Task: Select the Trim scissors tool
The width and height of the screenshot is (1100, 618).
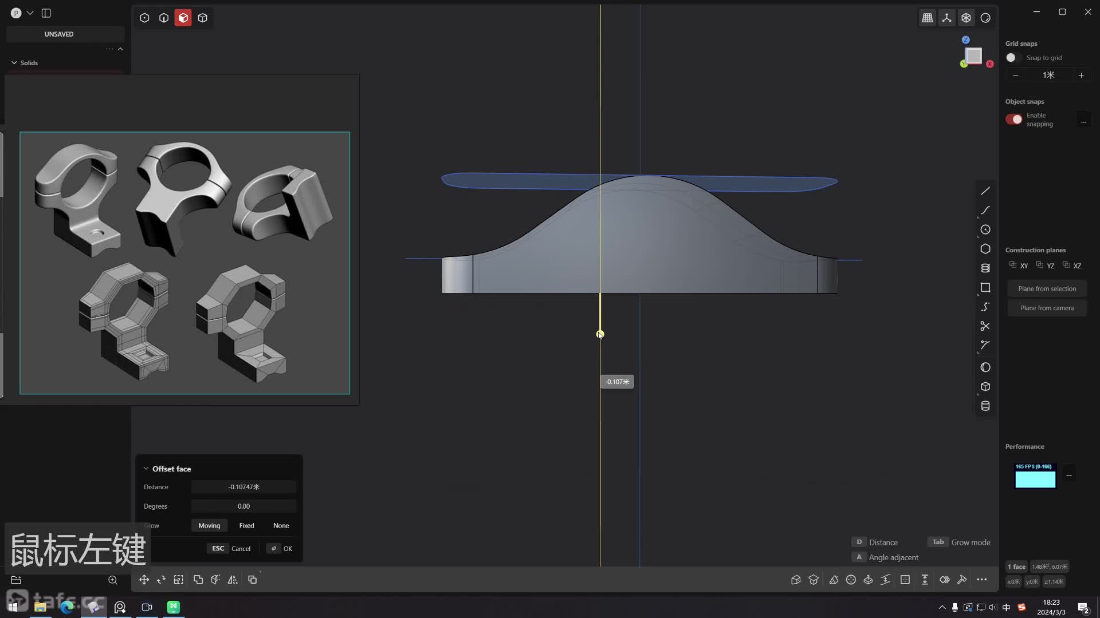Action: tap(985, 326)
